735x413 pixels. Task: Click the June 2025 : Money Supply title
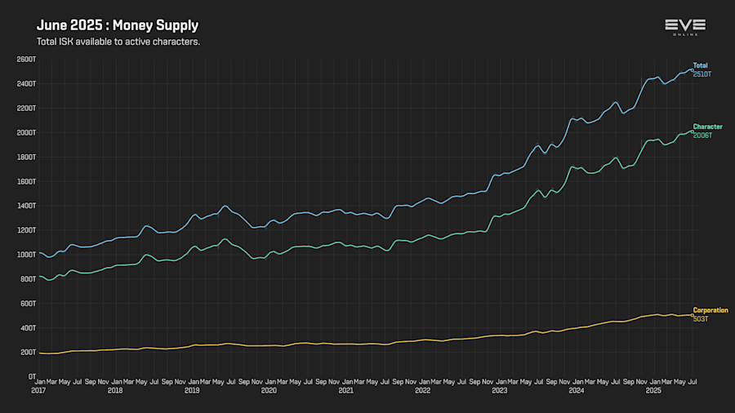pos(118,25)
